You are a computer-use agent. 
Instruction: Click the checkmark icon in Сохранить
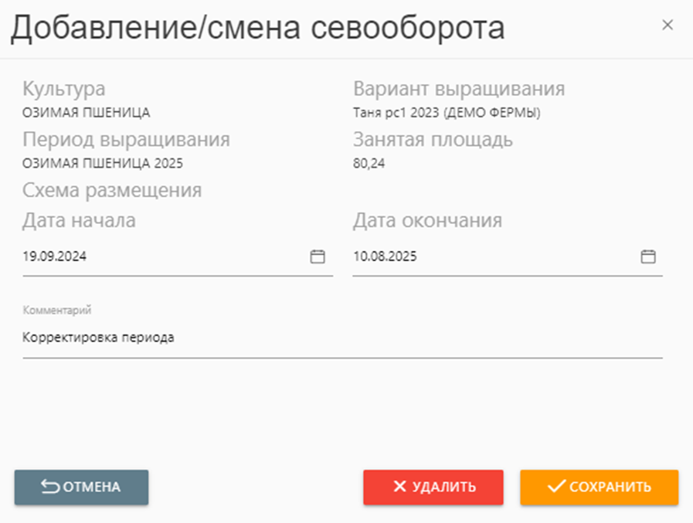tap(556, 487)
